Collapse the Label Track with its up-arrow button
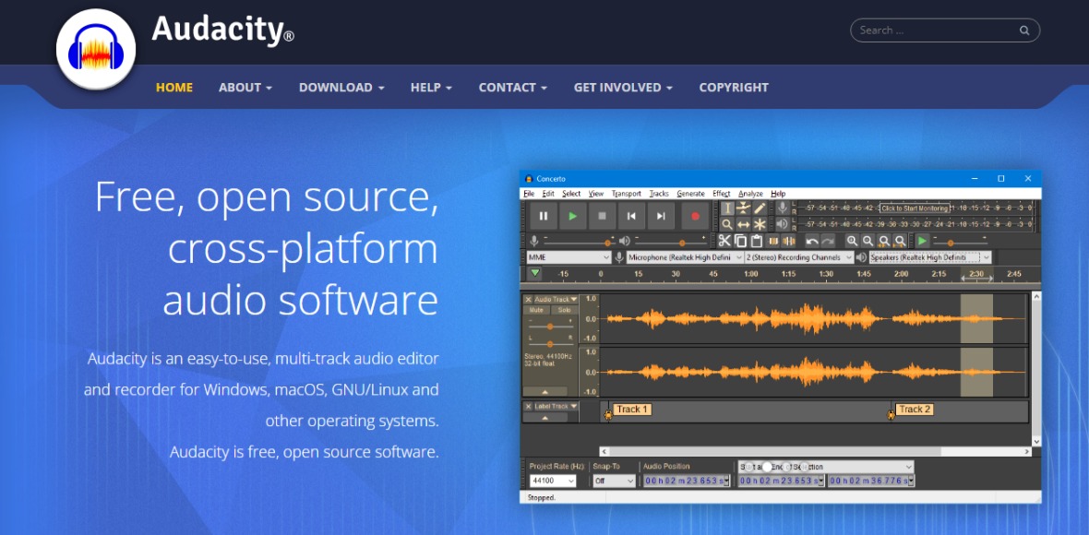Image resolution: width=1089 pixels, height=535 pixels. click(544, 418)
